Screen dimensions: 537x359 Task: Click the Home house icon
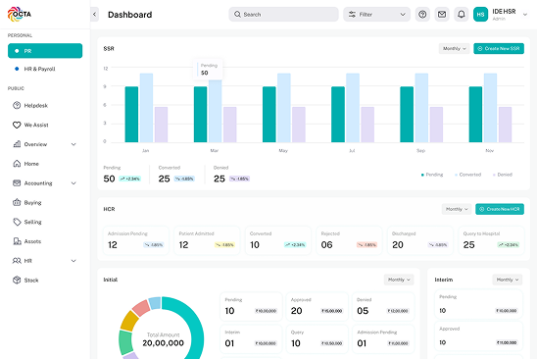point(17,164)
